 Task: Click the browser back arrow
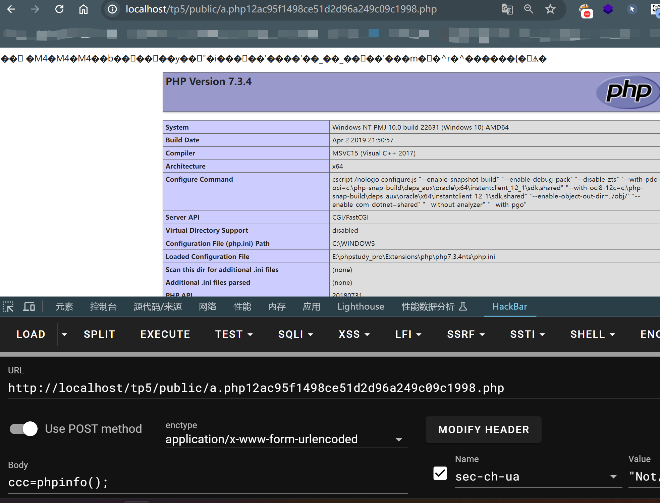pyautogui.click(x=11, y=9)
